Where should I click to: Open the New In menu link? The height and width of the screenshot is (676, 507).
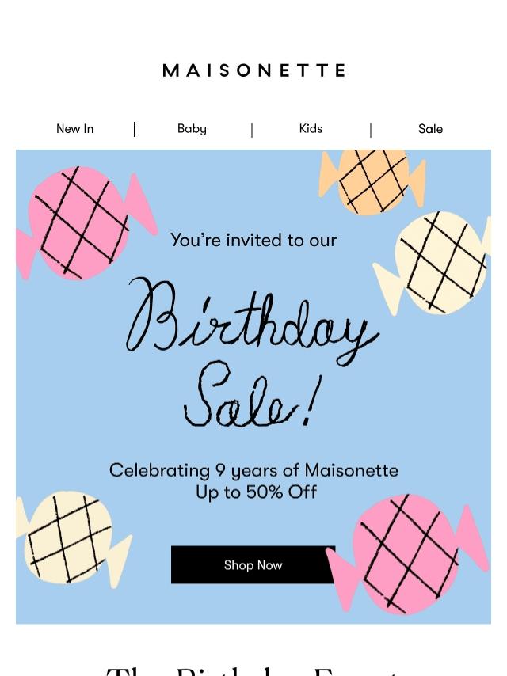click(x=74, y=129)
